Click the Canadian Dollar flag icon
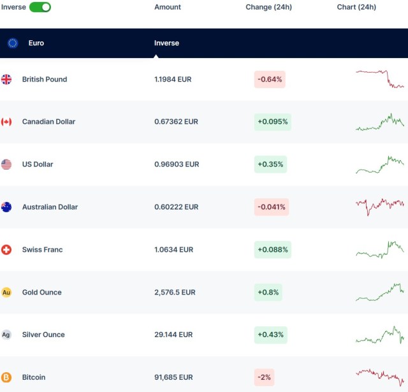408x392 pixels. click(6, 122)
